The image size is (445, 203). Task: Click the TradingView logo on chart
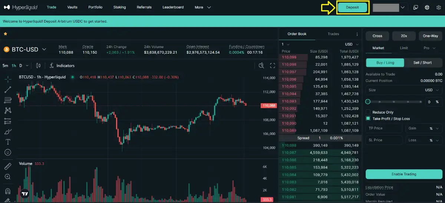[x=25, y=193]
